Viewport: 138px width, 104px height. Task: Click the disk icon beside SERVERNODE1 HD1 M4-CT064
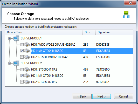(27, 51)
